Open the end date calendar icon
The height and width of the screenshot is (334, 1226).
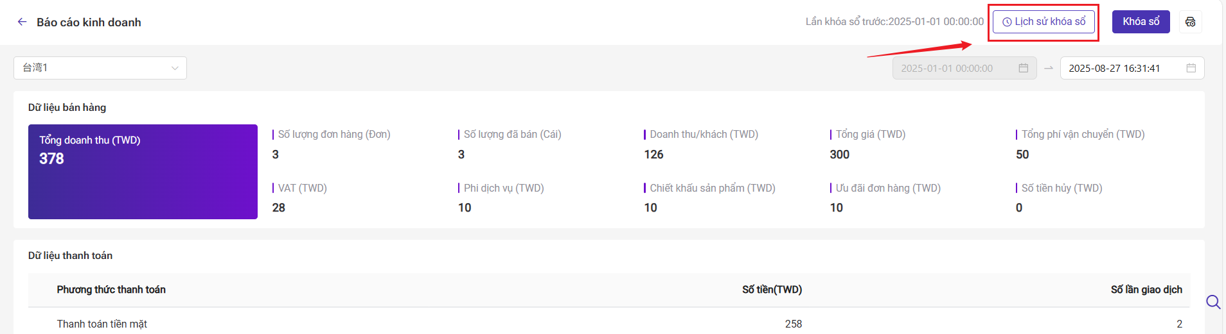pos(1191,68)
